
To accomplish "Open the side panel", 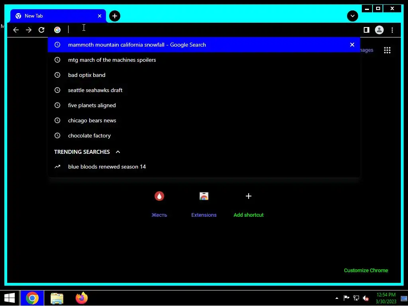I will tap(367, 30).
